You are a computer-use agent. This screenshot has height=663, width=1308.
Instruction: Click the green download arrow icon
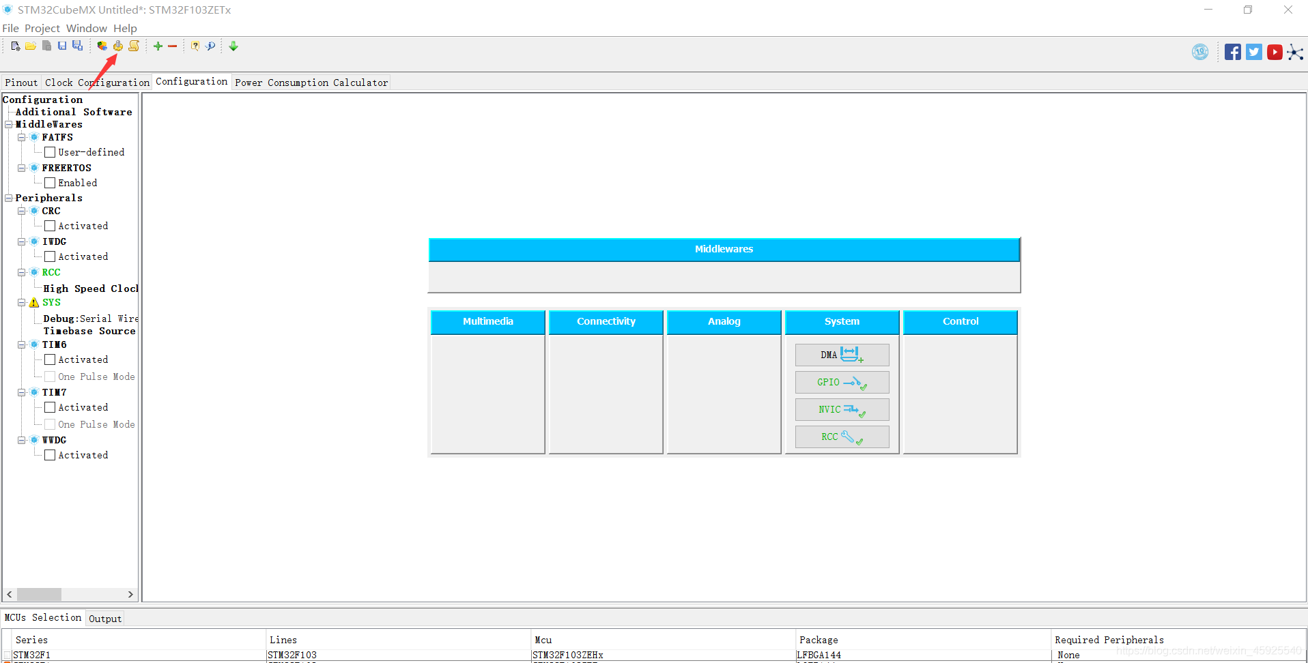233,46
